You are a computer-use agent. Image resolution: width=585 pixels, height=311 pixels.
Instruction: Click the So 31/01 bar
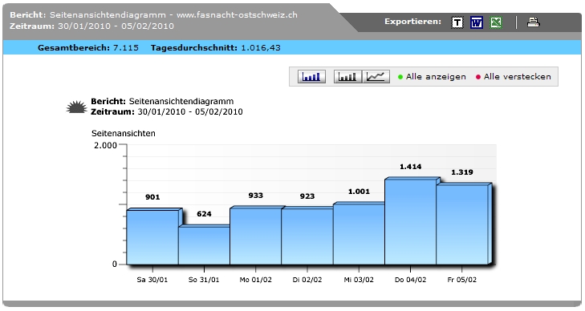[x=204, y=245]
